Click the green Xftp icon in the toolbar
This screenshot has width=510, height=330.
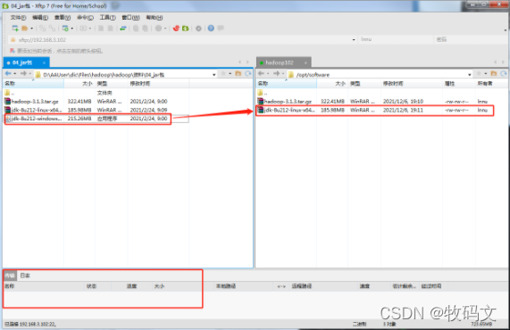pyautogui.click(x=186, y=29)
